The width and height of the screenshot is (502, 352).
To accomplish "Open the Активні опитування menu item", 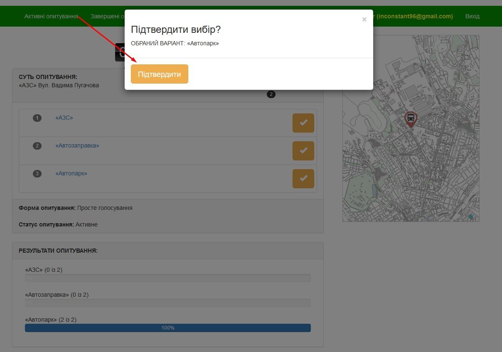I will (x=51, y=16).
